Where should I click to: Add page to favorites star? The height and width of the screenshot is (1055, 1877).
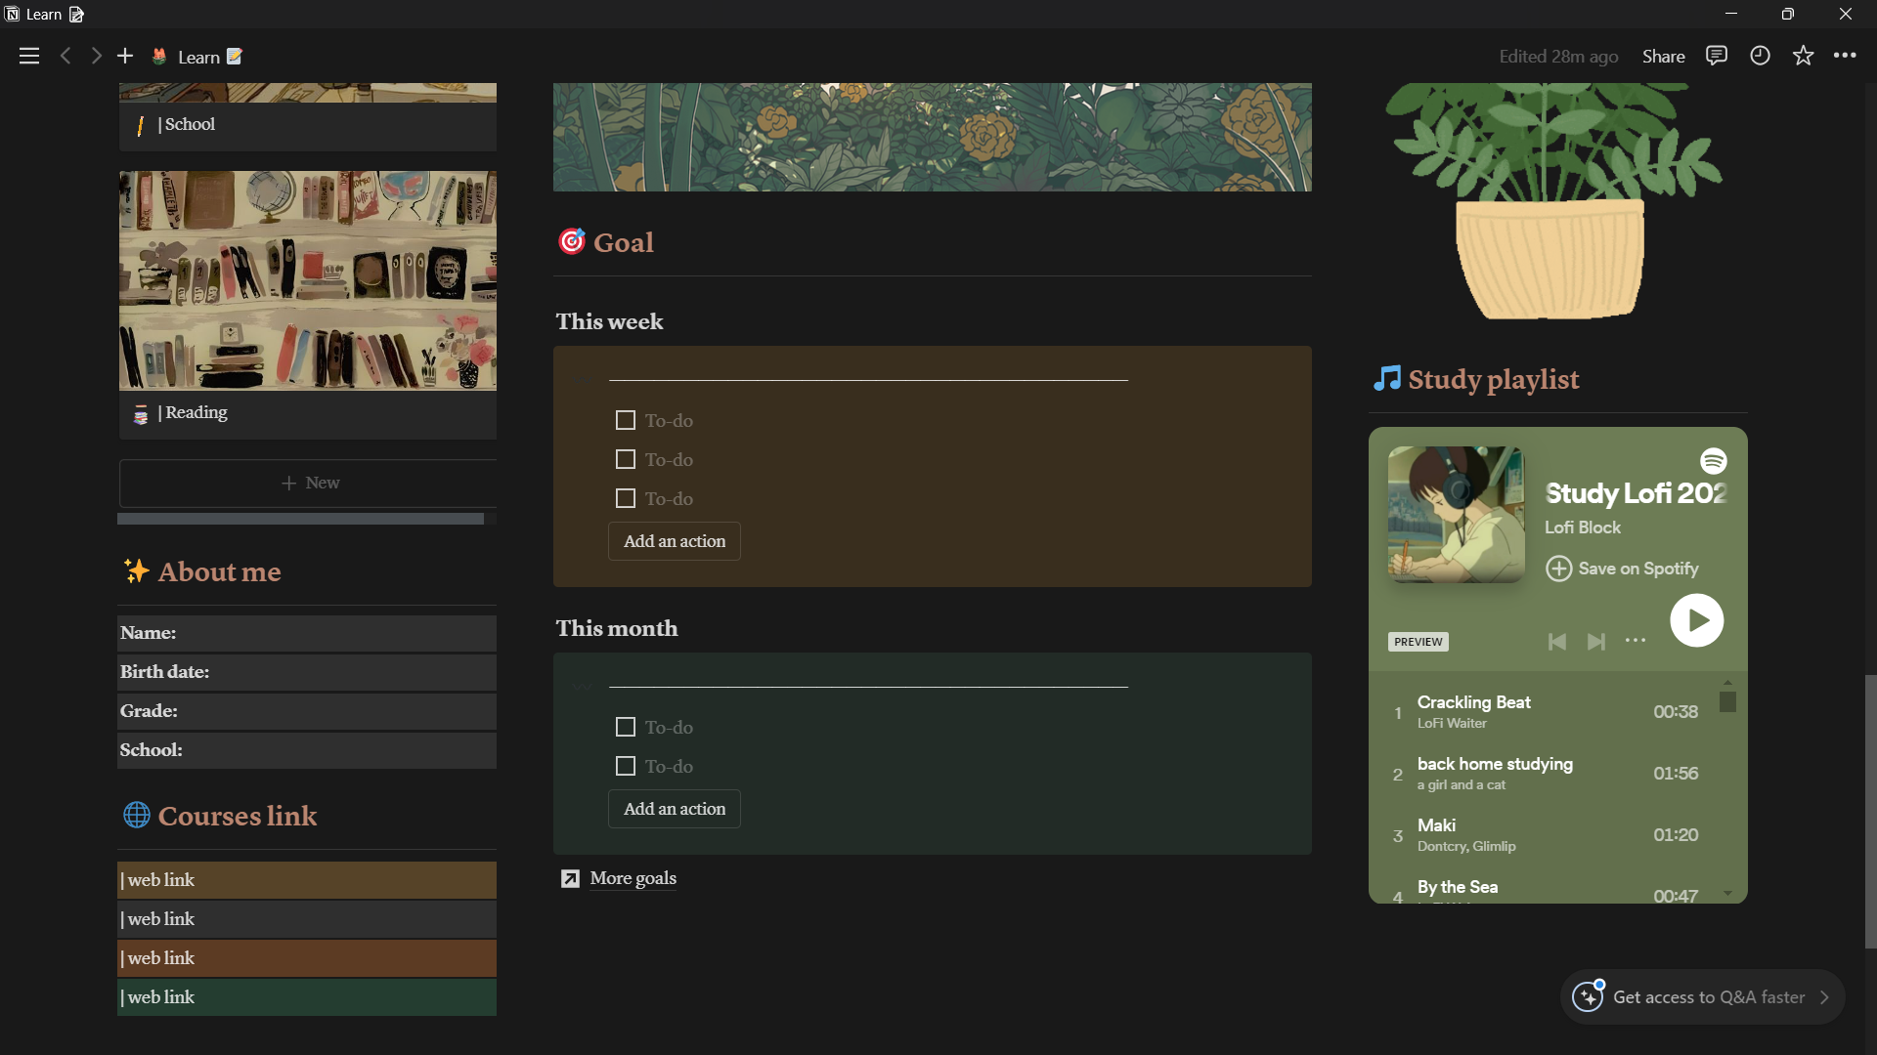coord(1803,56)
